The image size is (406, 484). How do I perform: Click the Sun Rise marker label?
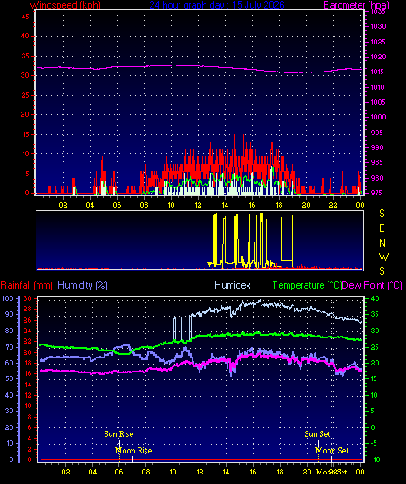118,434
